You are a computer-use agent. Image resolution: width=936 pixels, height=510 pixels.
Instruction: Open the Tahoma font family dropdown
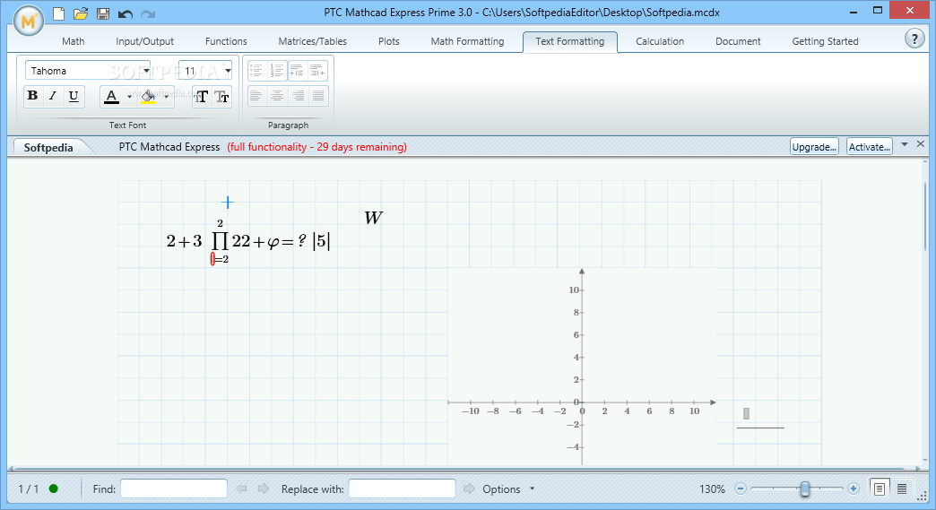146,71
